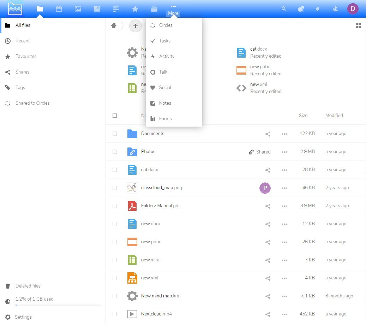Share the new.xml file
The image size is (366, 325).
coord(268,278)
